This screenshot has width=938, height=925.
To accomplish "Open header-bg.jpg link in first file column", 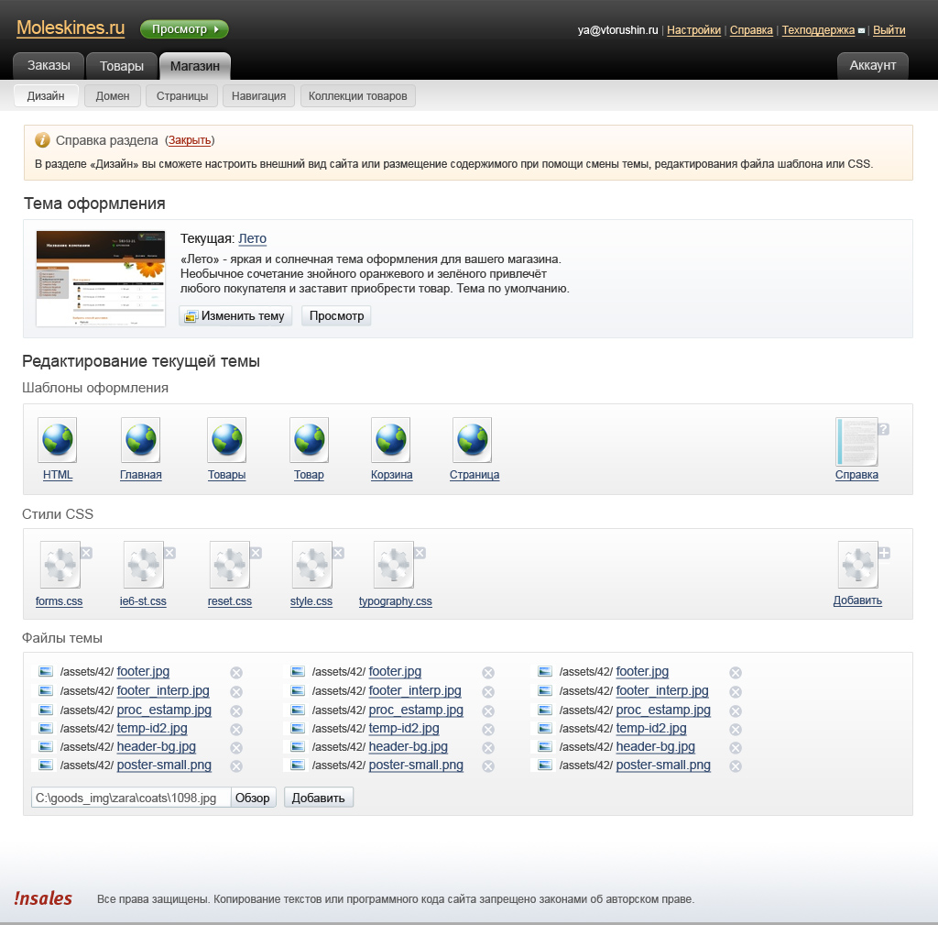I will 156,746.
